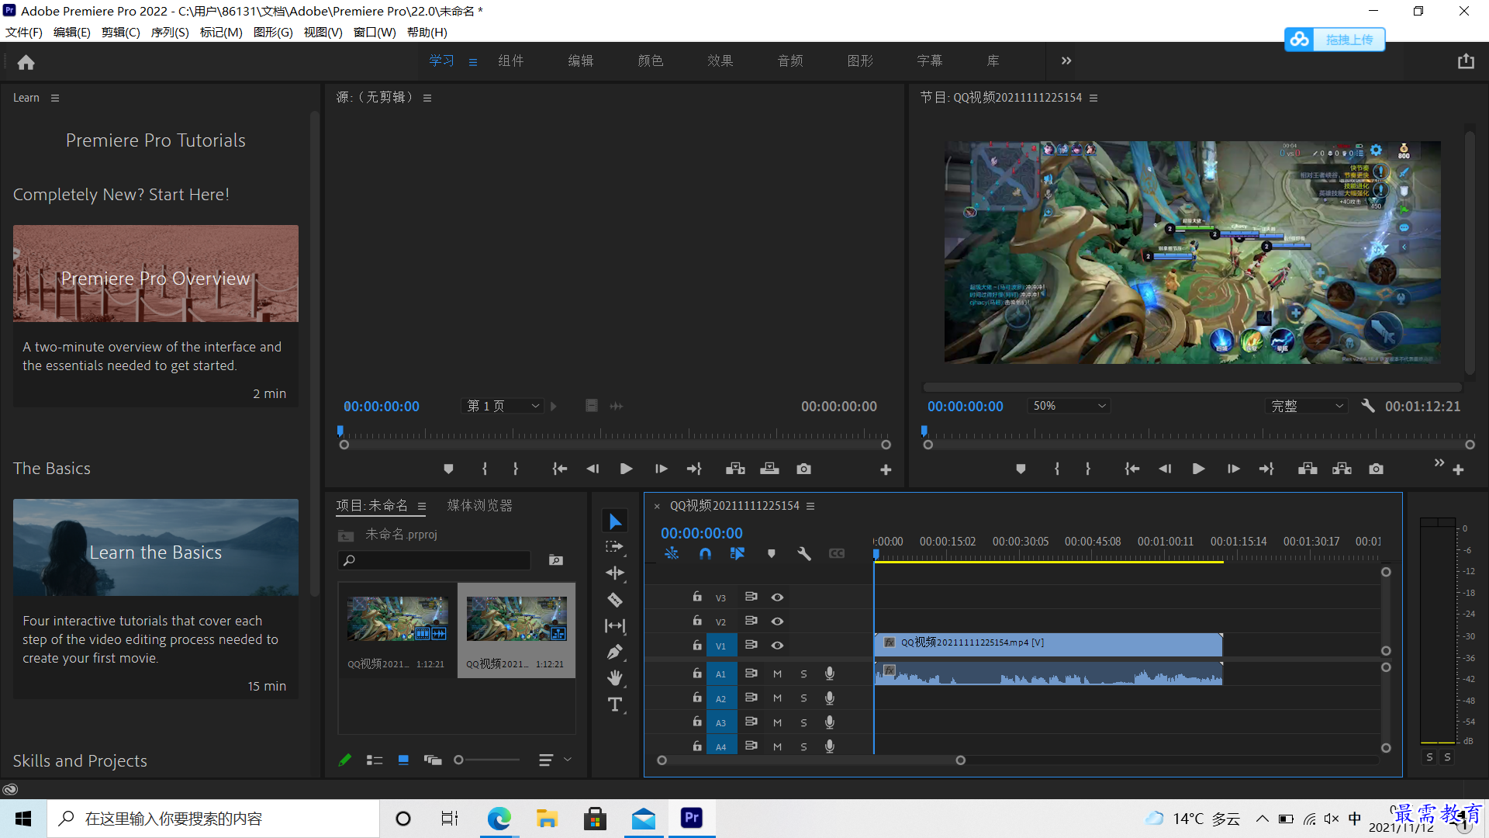Open the 窗口(W) menu

click(375, 32)
